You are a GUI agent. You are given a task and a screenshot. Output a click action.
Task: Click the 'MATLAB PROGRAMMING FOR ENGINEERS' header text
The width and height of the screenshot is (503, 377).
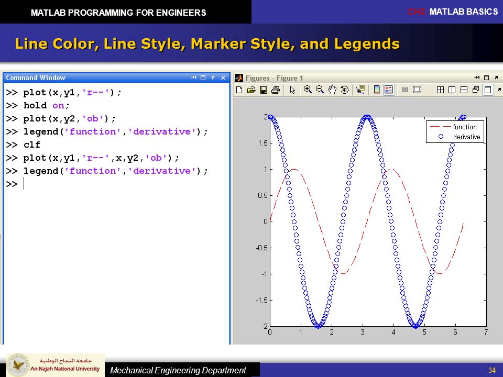(118, 13)
